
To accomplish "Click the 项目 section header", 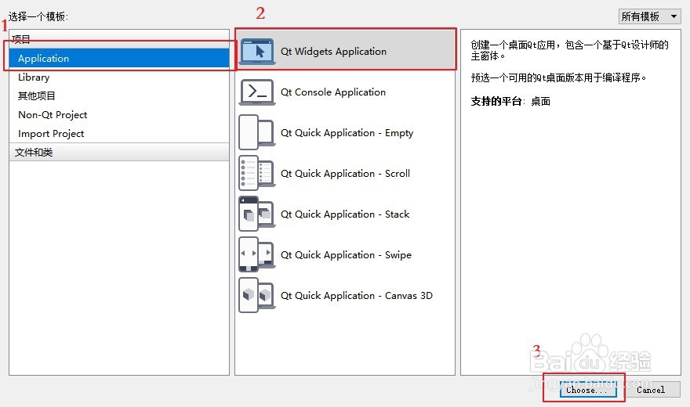I will tap(119, 39).
